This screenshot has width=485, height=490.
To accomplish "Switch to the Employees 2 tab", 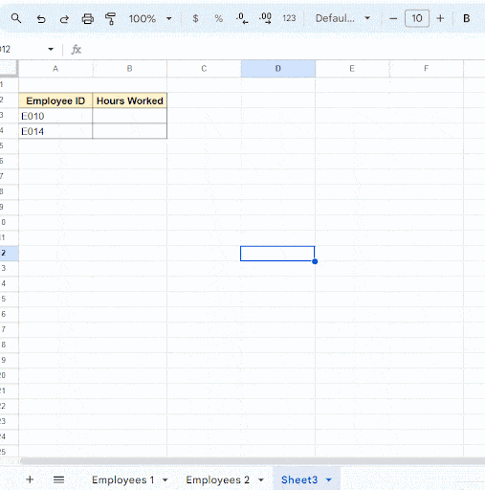I will click(217, 479).
